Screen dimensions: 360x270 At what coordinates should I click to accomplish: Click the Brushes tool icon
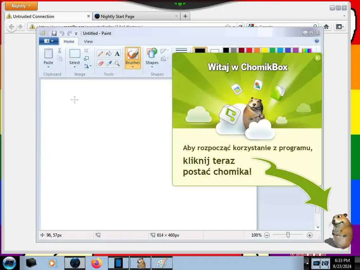coord(133,54)
